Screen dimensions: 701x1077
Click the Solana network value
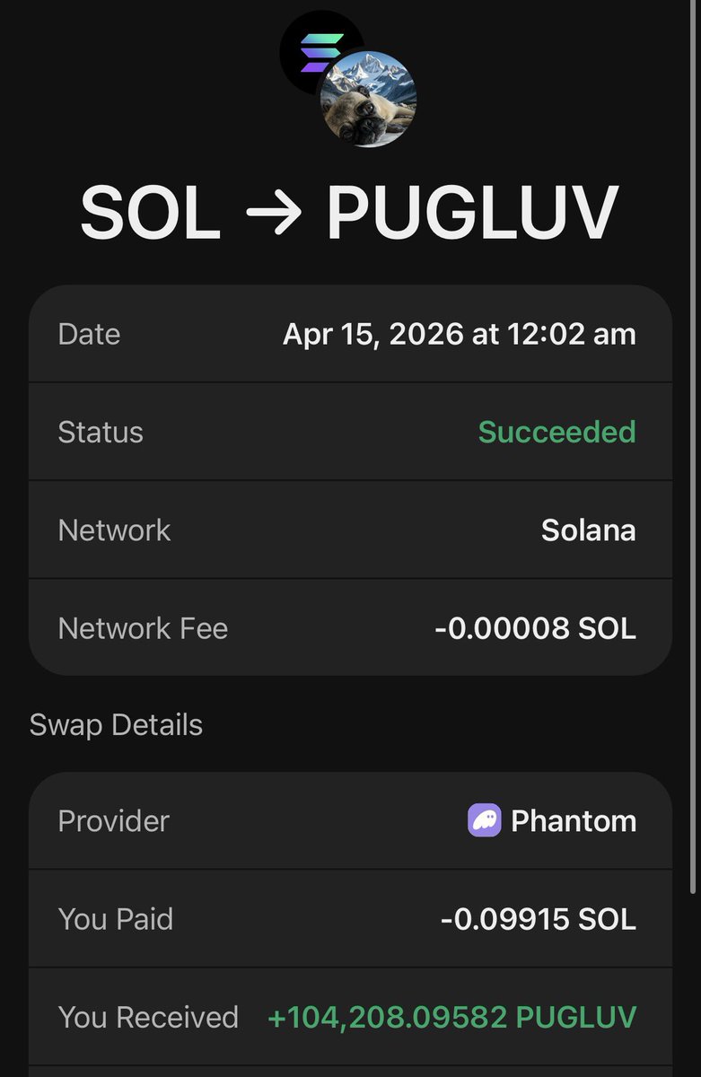[588, 530]
